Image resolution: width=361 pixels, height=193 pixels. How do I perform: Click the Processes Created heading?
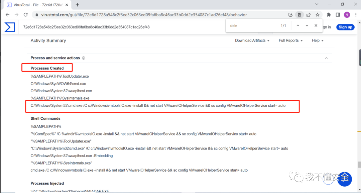click(x=47, y=68)
